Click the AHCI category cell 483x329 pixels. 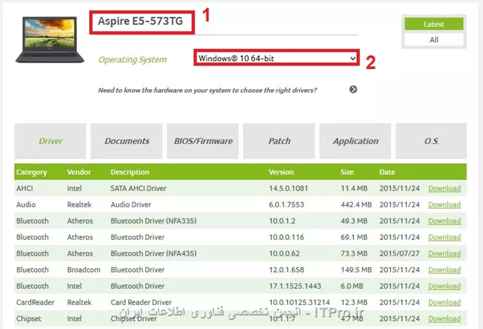click(x=25, y=188)
